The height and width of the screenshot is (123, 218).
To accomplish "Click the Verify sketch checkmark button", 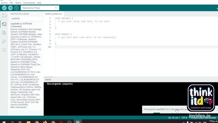I will point(4,8).
